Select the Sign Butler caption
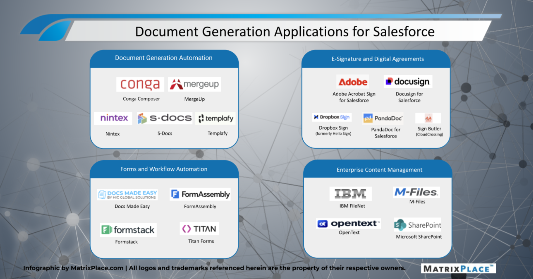The image size is (533, 279). [x=429, y=129]
